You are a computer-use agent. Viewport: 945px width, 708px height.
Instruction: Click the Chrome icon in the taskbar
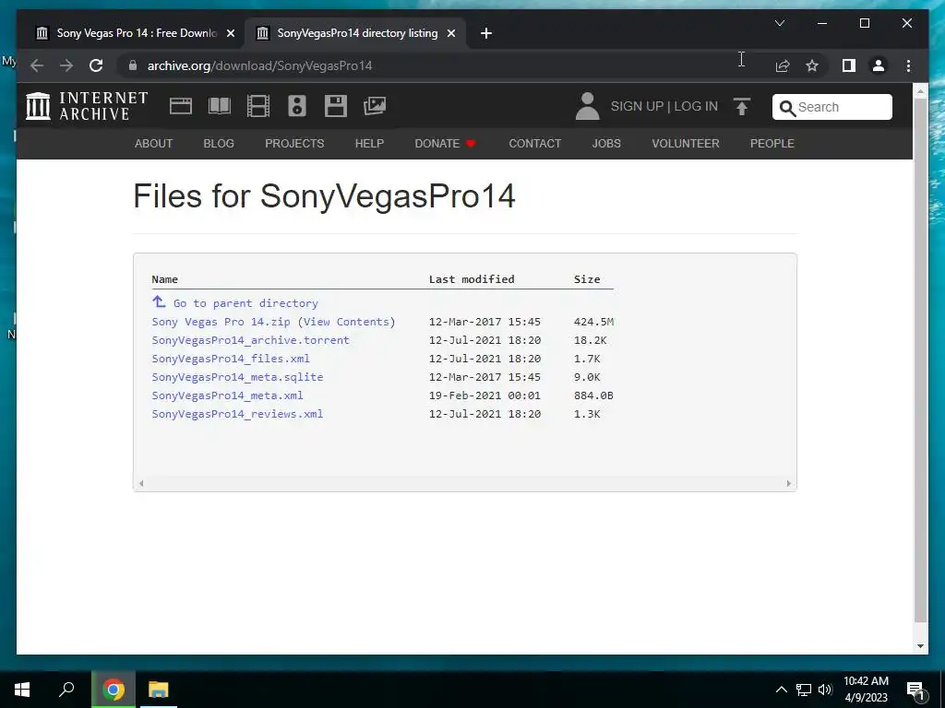point(114,690)
